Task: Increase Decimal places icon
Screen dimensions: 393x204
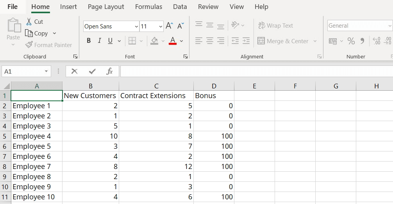Action: [377, 41]
